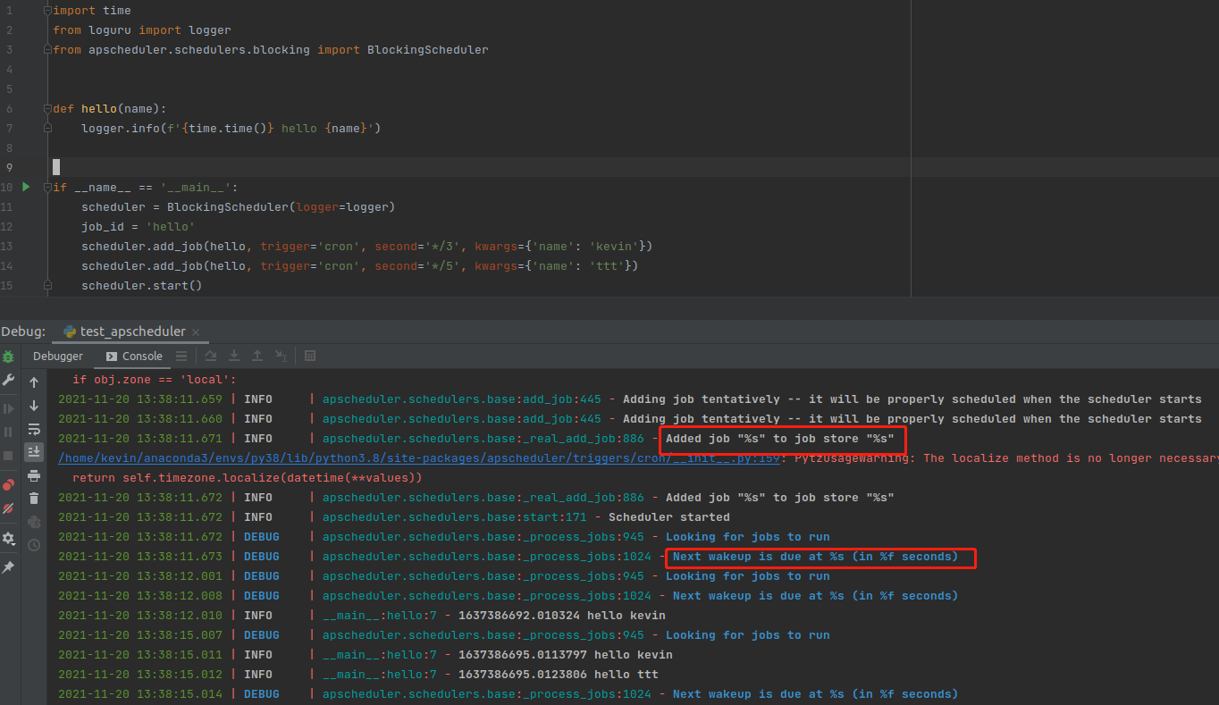Click Down the Stack Trace arrow

[34, 406]
